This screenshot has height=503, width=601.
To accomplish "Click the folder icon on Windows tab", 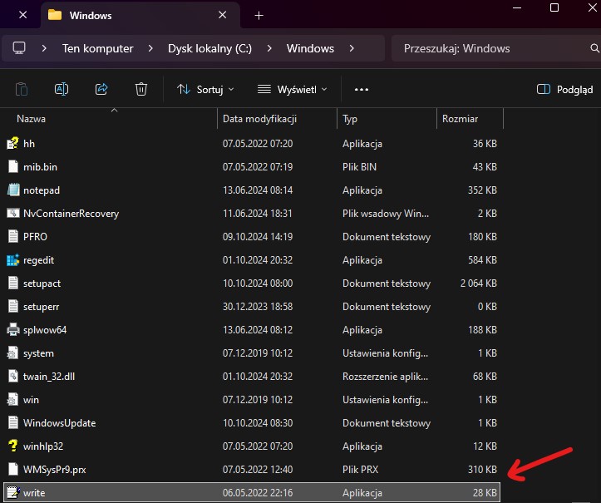I will point(55,15).
